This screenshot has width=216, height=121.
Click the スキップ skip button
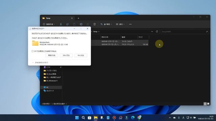point(66,55)
